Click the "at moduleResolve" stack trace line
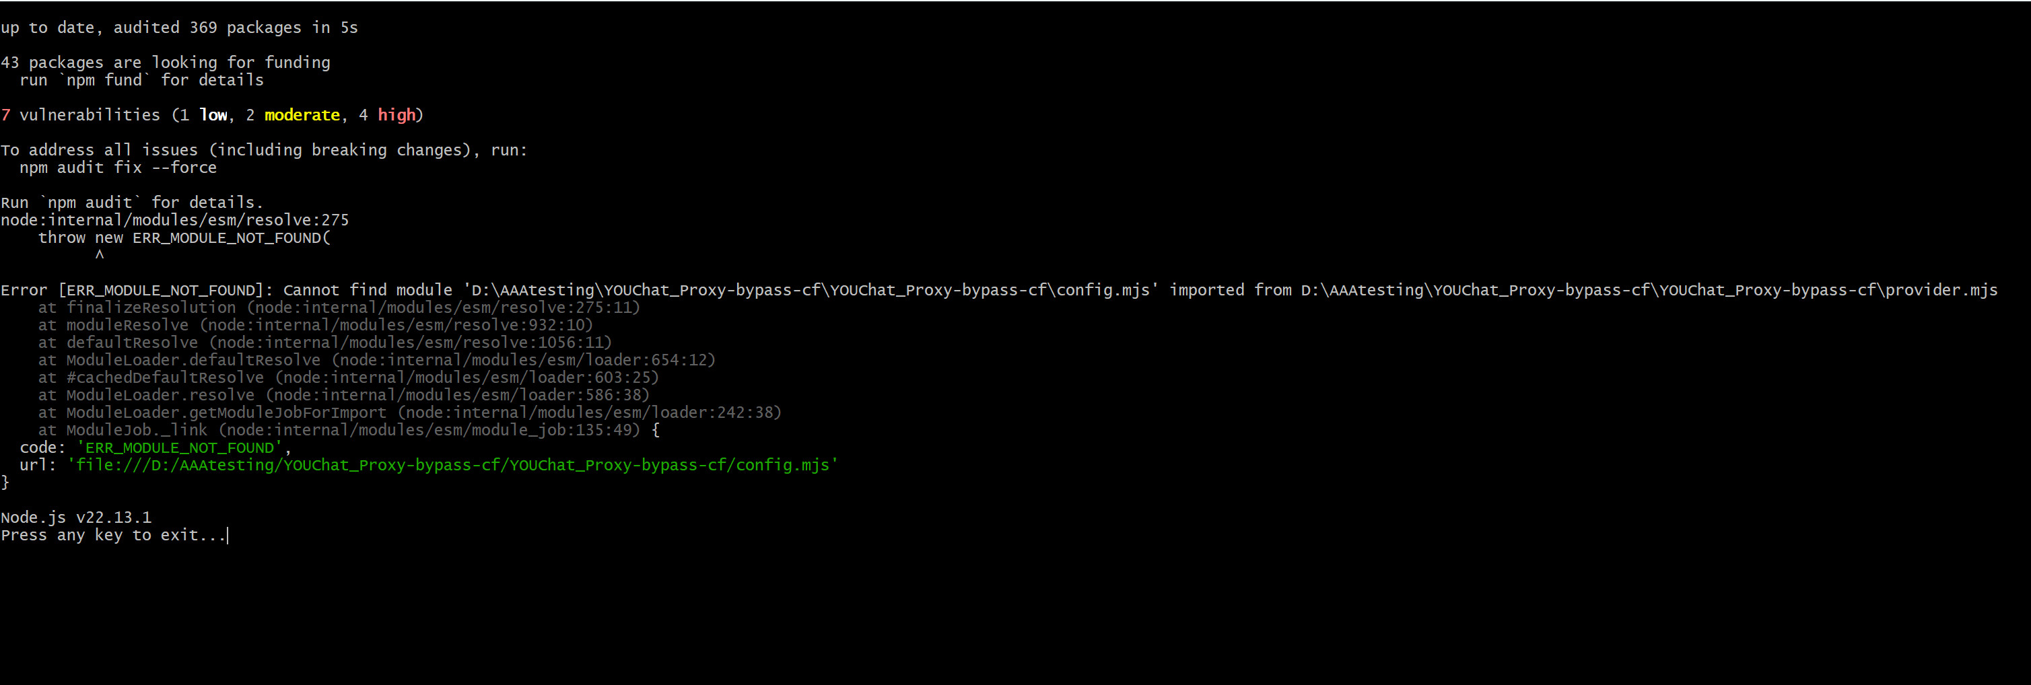The height and width of the screenshot is (685, 2031). tap(315, 325)
